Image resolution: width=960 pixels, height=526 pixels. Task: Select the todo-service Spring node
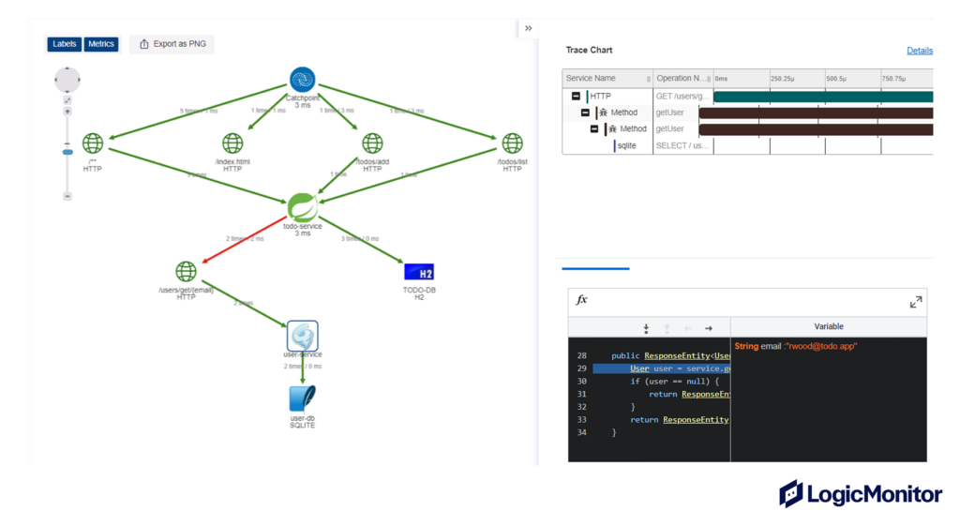(302, 205)
